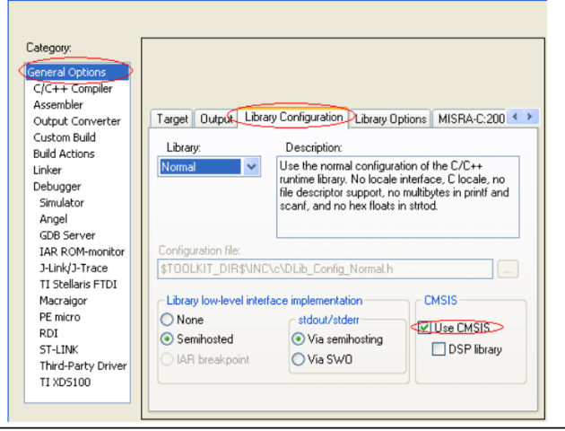Open the Library dropdown arrow
565x431 pixels.
[x=251, y=167]
